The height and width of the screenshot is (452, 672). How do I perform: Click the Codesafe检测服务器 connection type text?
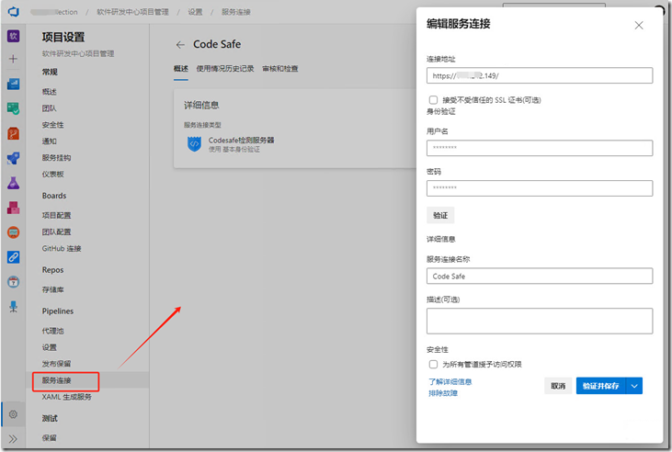pos(241,140)
